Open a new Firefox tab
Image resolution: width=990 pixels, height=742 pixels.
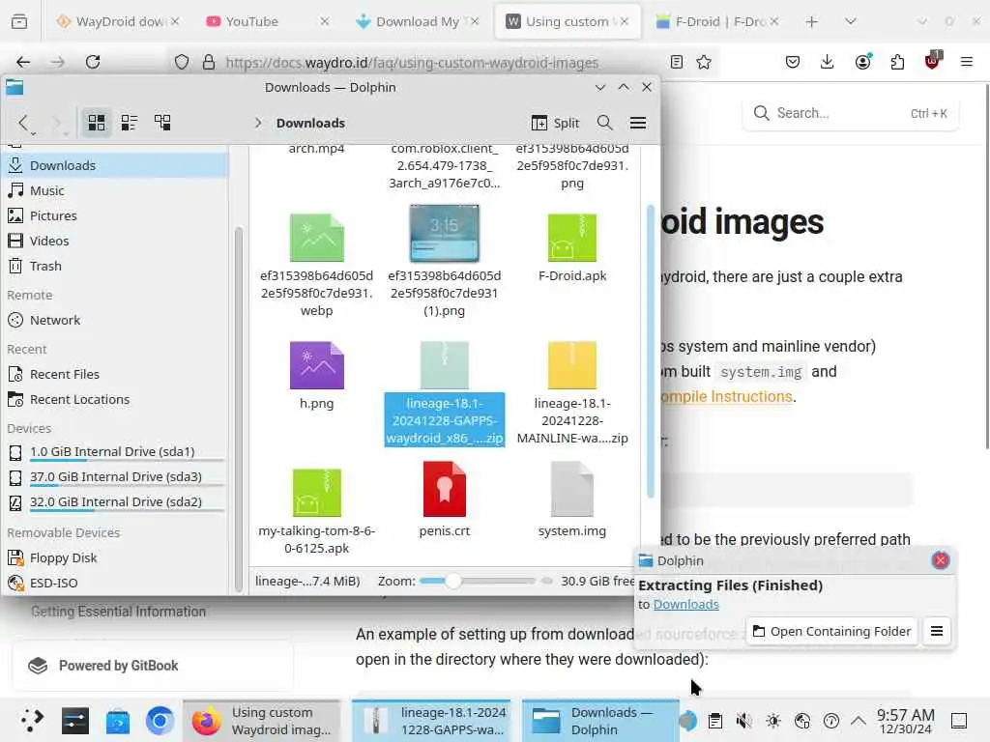pyautogui.click(x=812, y=21)
